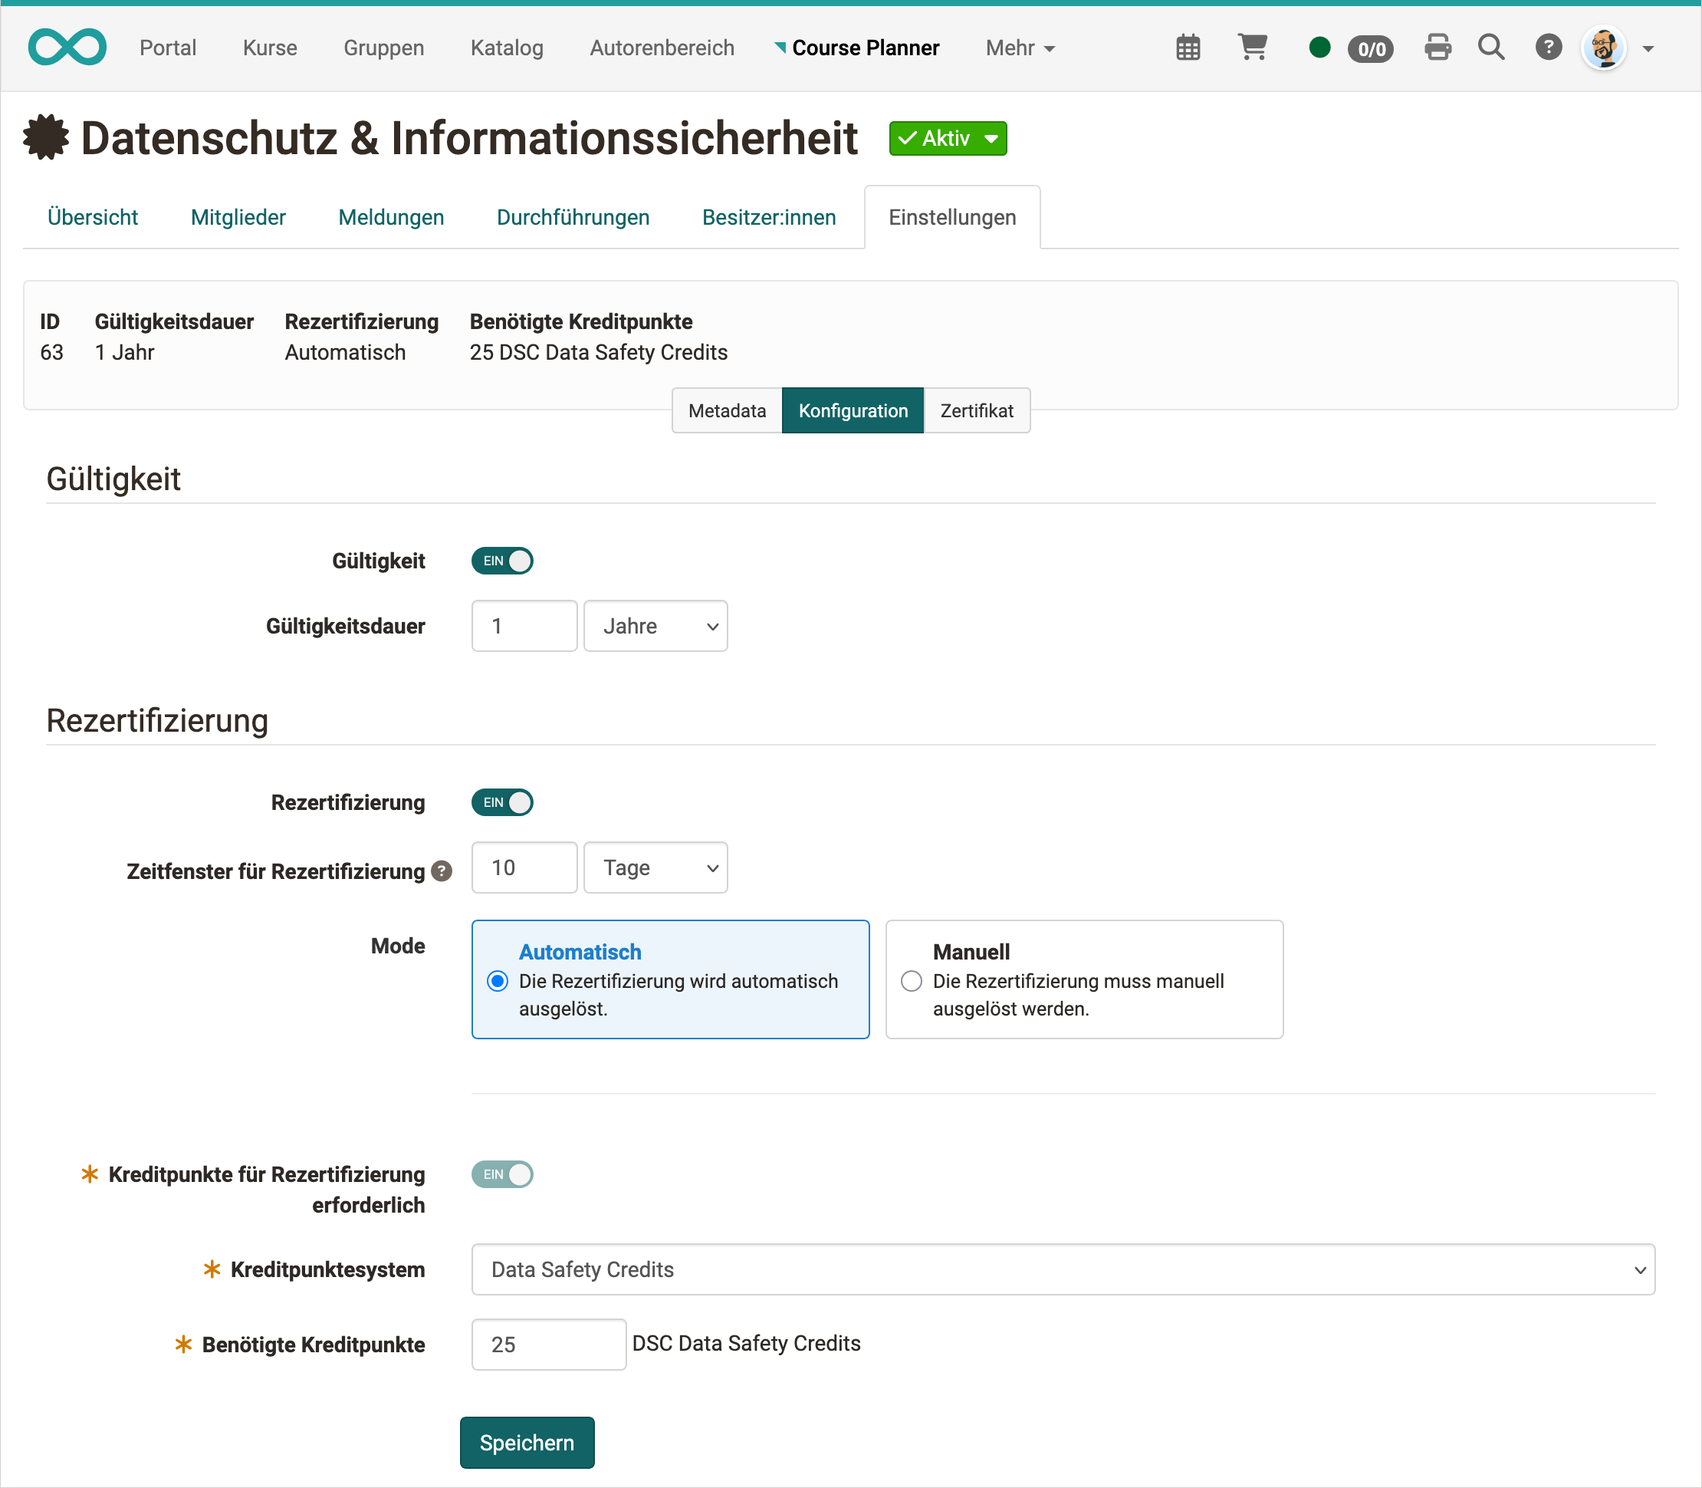Screen dimensions: 1702x1488
Task: Click the infinity logo to go home
Action: click(67, 47)
